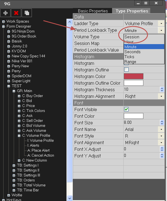Expand the KV DOM node
167x201 pixels.
[9, 51]
